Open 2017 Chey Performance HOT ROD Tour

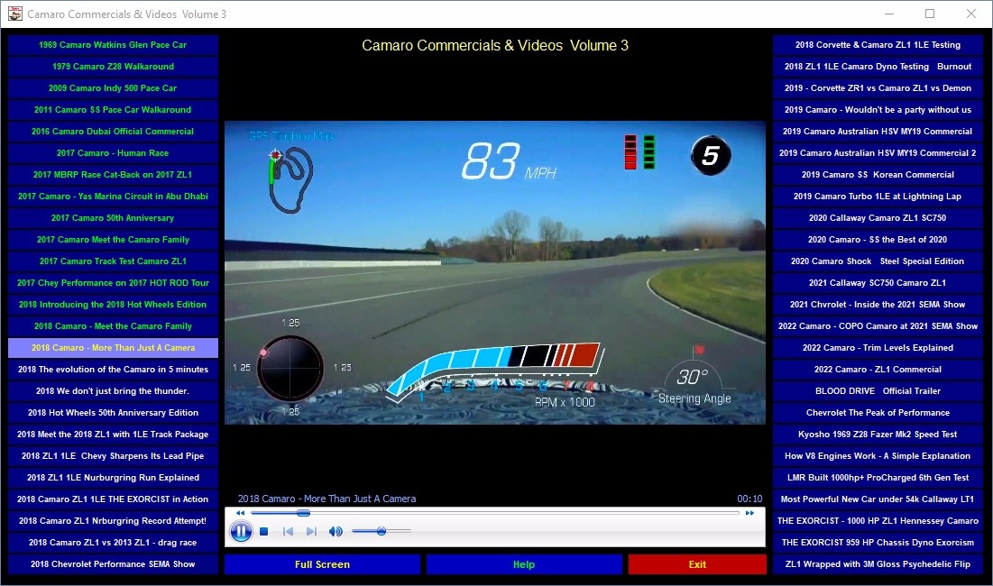pos(113,283)
